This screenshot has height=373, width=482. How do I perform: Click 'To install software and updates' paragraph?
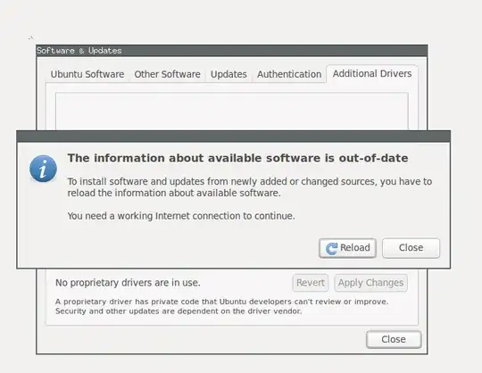click(x=250, y=187)
